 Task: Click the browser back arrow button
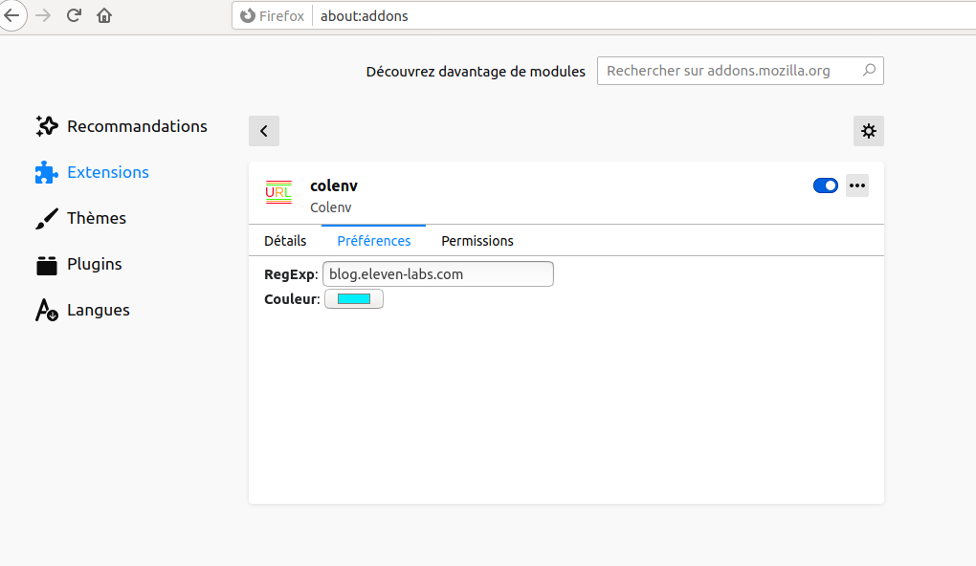tap(11, 15)
